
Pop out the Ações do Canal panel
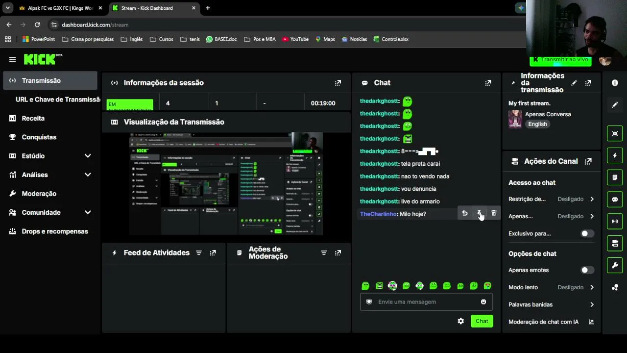(x=588, y=161)
